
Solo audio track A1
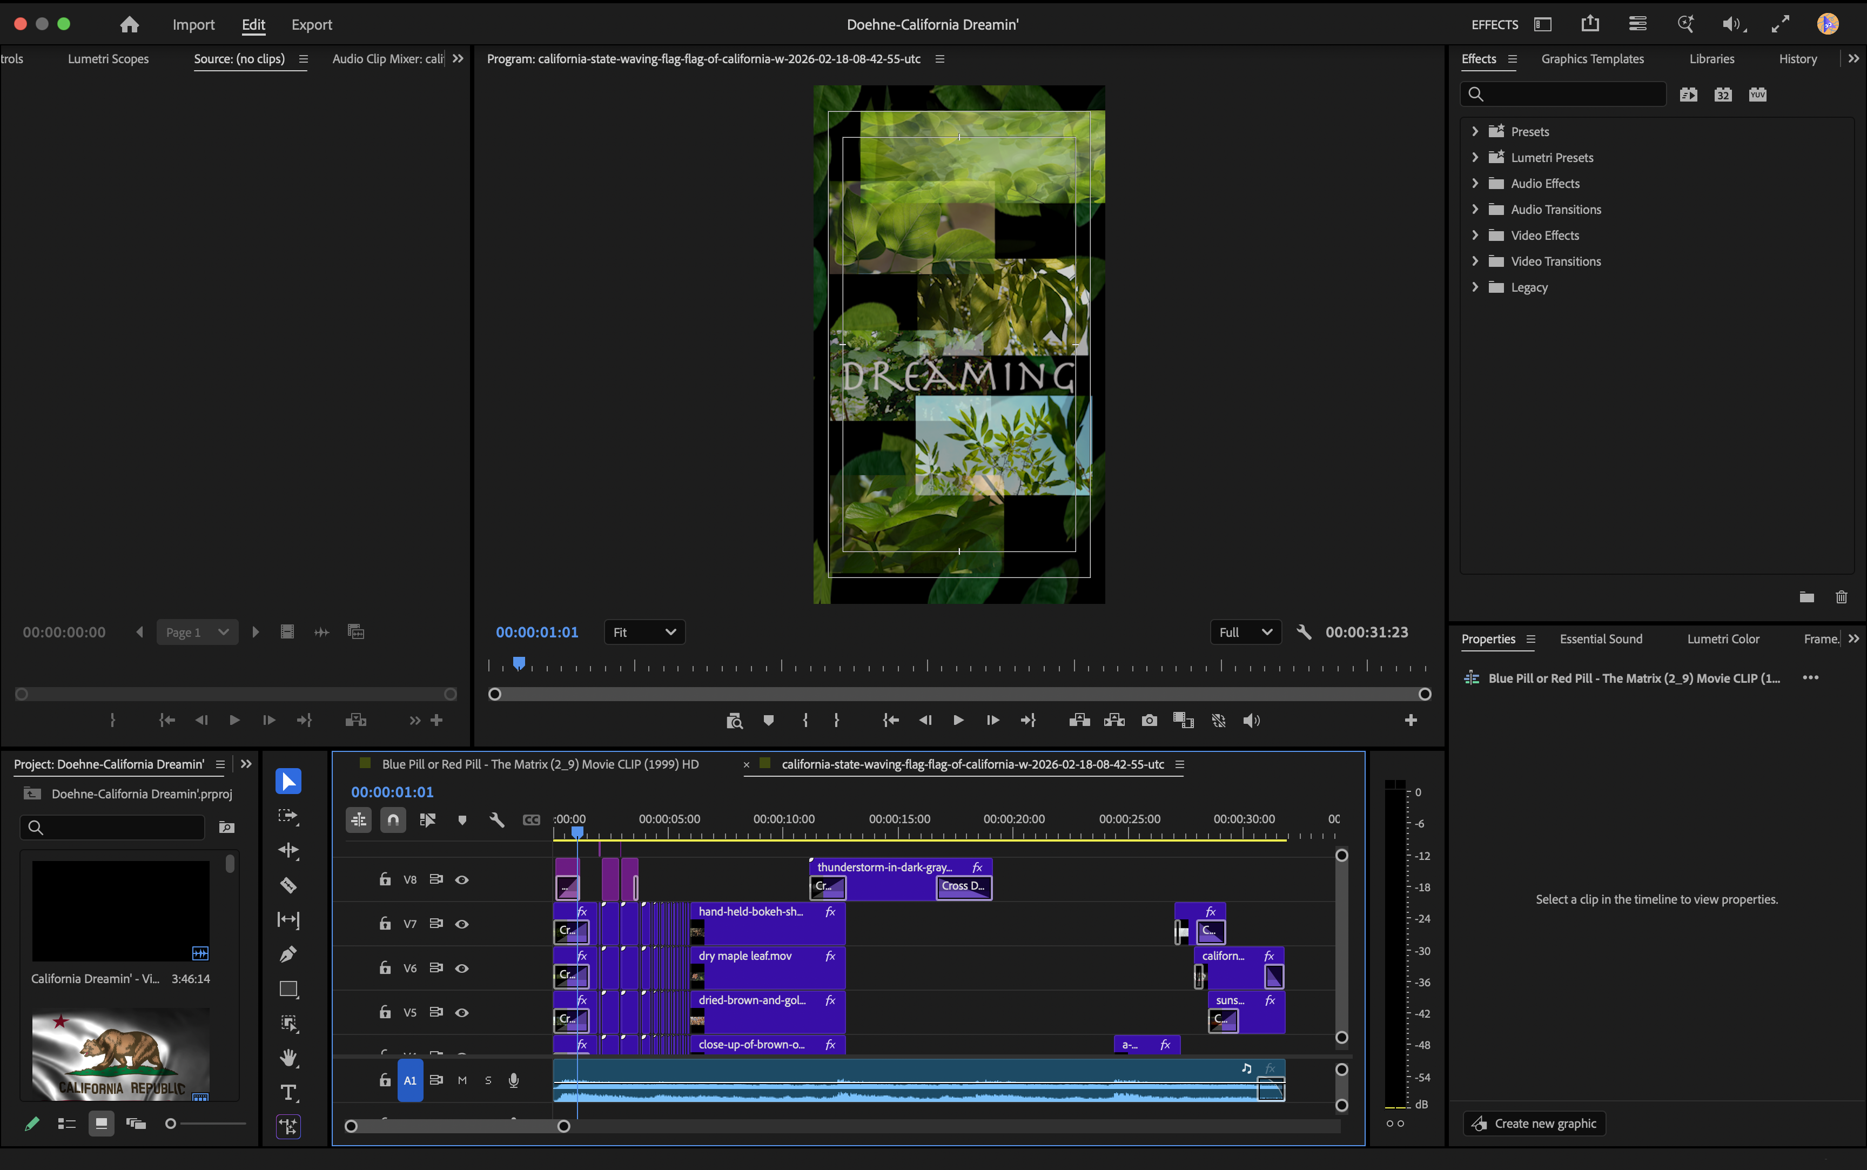[x=488, y=1080]
